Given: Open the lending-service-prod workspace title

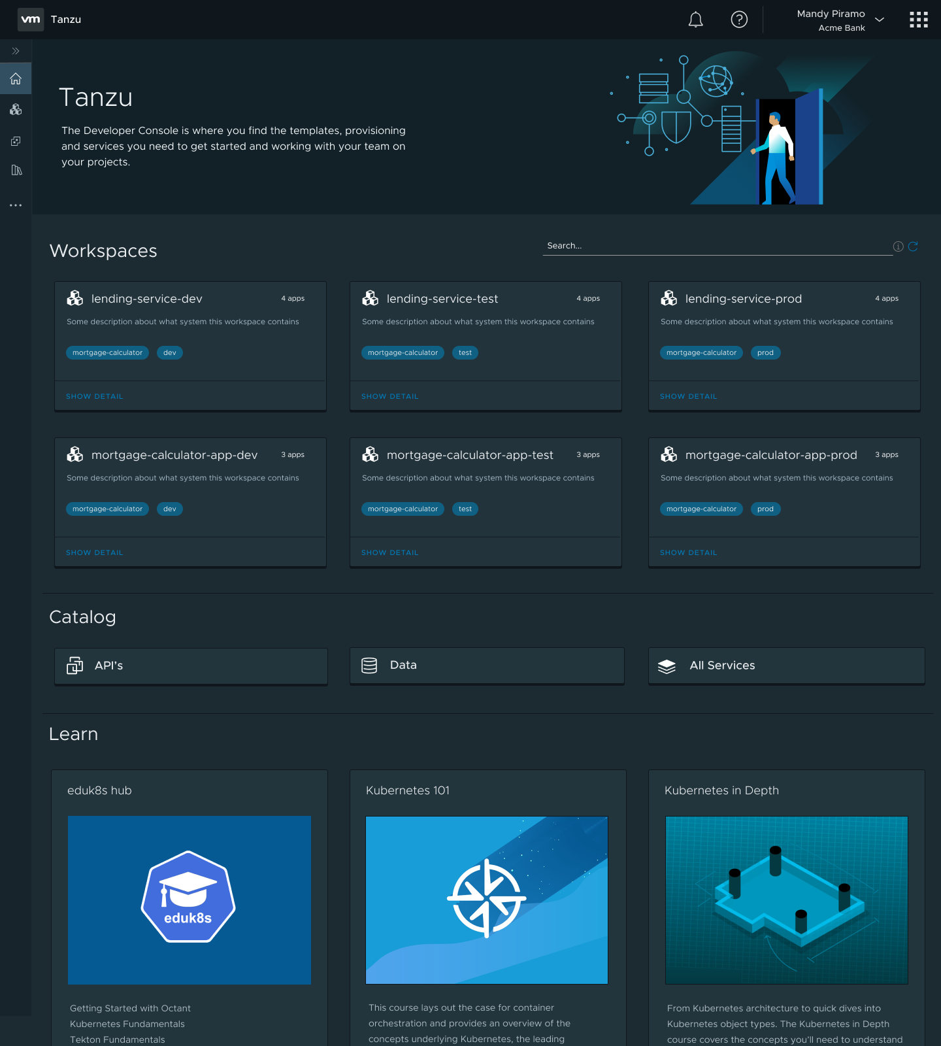Looking at the screenshot, I should pyautogui.click(x=744, y=299).
